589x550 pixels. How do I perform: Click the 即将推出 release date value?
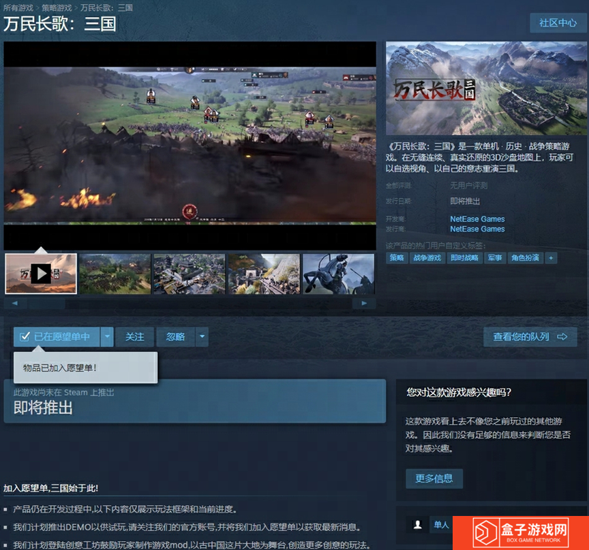pos(465,201)
